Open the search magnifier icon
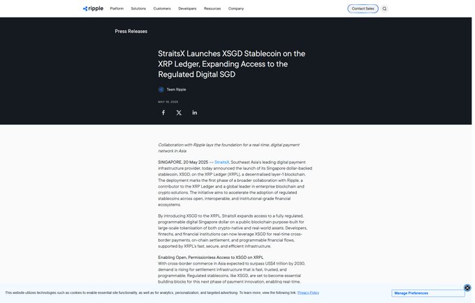 coord(384,9)
